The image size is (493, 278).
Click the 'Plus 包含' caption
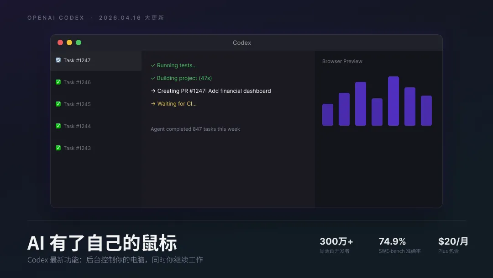449,251
